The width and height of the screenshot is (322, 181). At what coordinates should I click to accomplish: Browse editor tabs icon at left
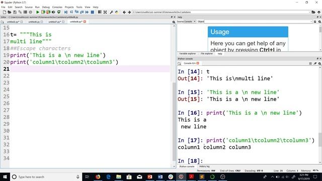pos(2,22)
